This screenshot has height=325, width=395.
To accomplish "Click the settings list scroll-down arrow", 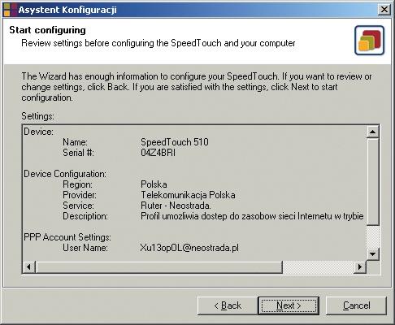I will click(x=372, y=254).
